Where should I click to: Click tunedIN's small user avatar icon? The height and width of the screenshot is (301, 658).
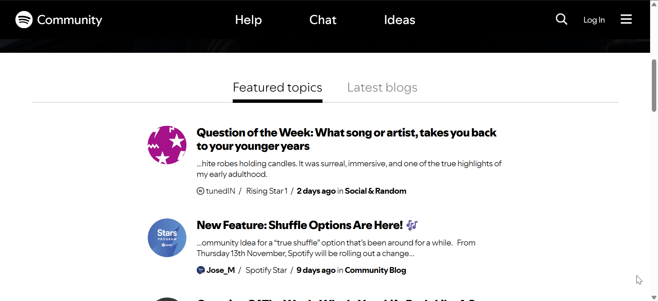[x=200, y=191]
